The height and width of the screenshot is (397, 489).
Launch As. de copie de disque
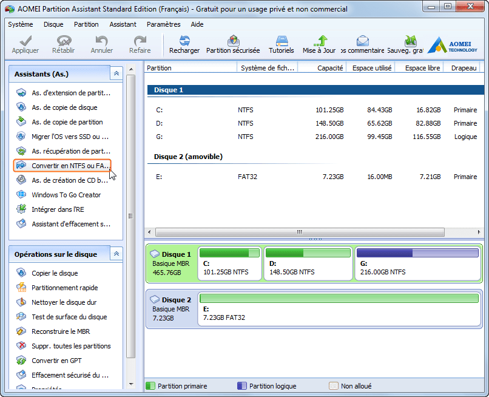pos(57,107)
